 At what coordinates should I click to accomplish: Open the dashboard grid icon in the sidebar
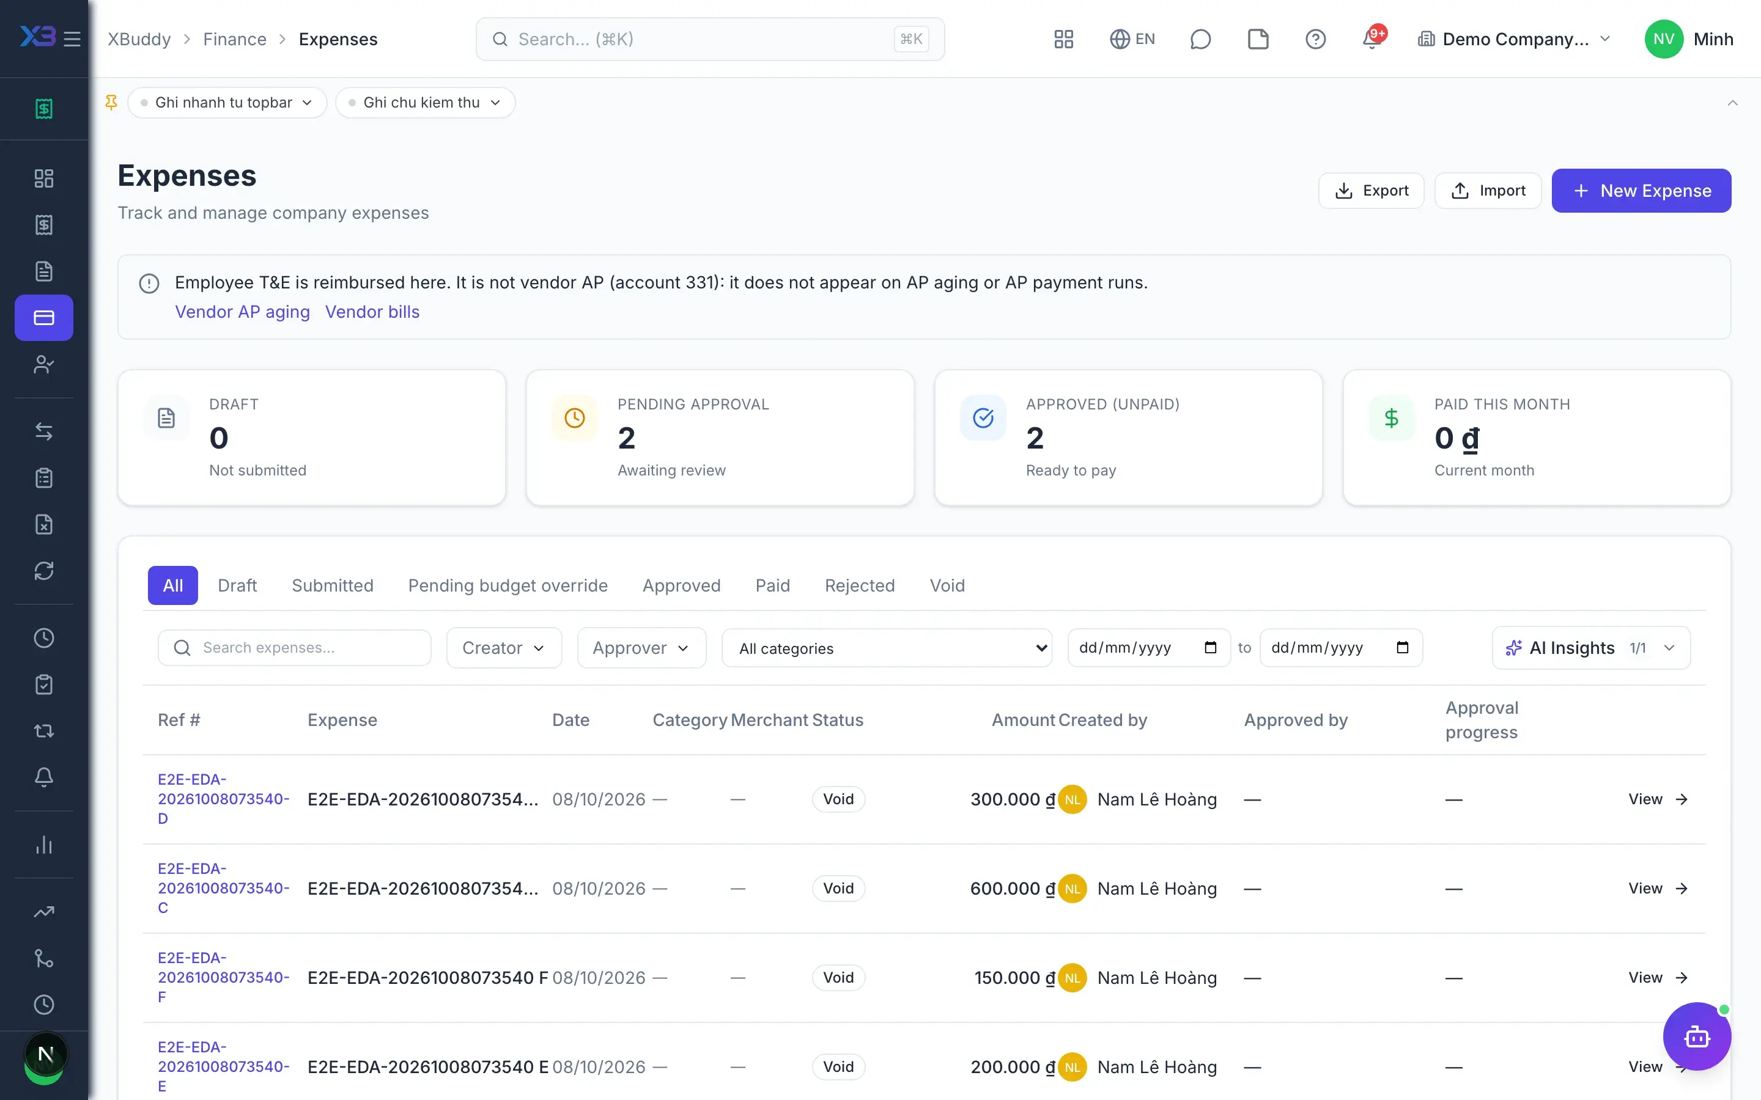click(x=43, y=178)
